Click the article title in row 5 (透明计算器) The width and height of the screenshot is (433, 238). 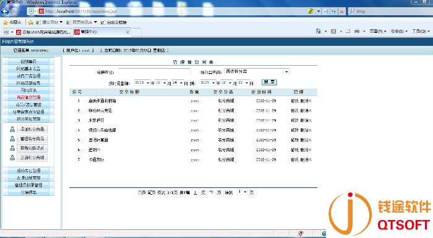(98, 140)
